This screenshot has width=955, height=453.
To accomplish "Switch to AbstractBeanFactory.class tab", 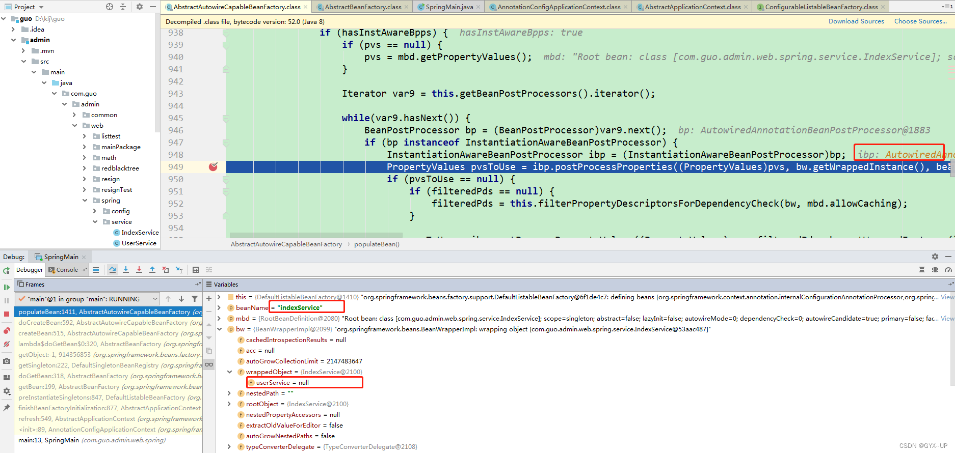I will click(362, 7).
